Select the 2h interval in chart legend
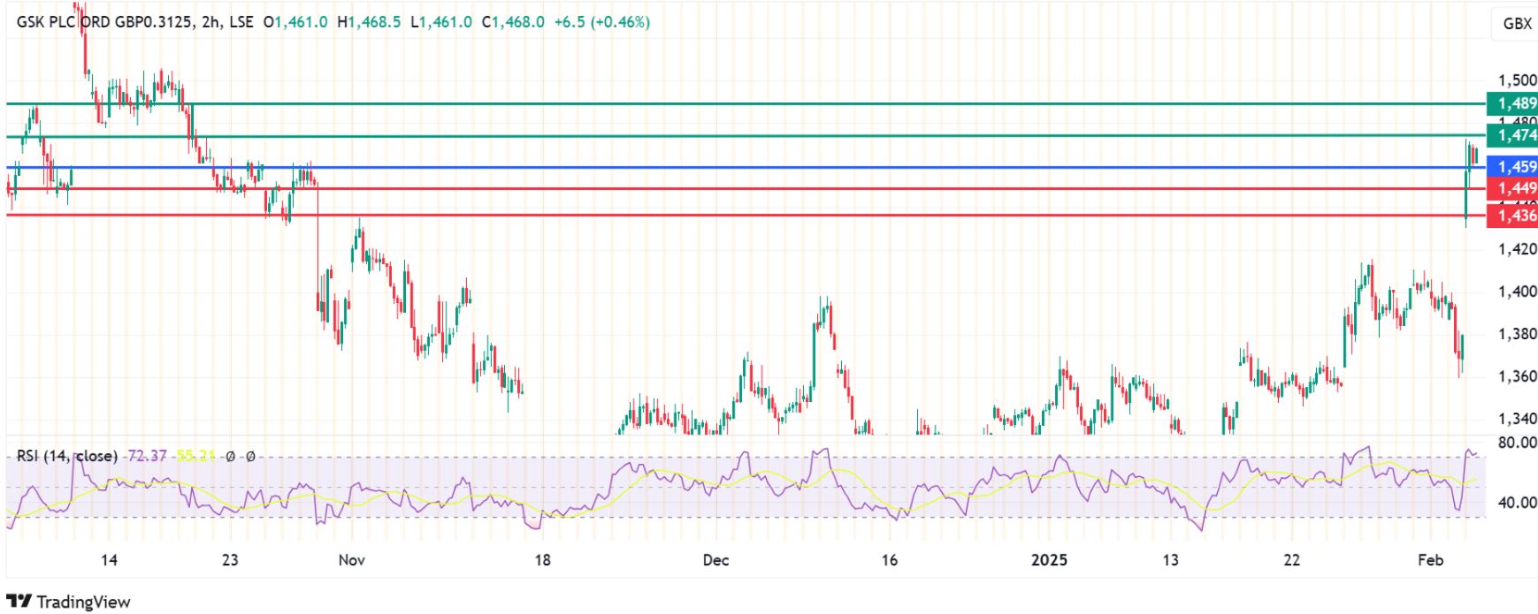Screen dimensions: 1538x614 point(210,22)
